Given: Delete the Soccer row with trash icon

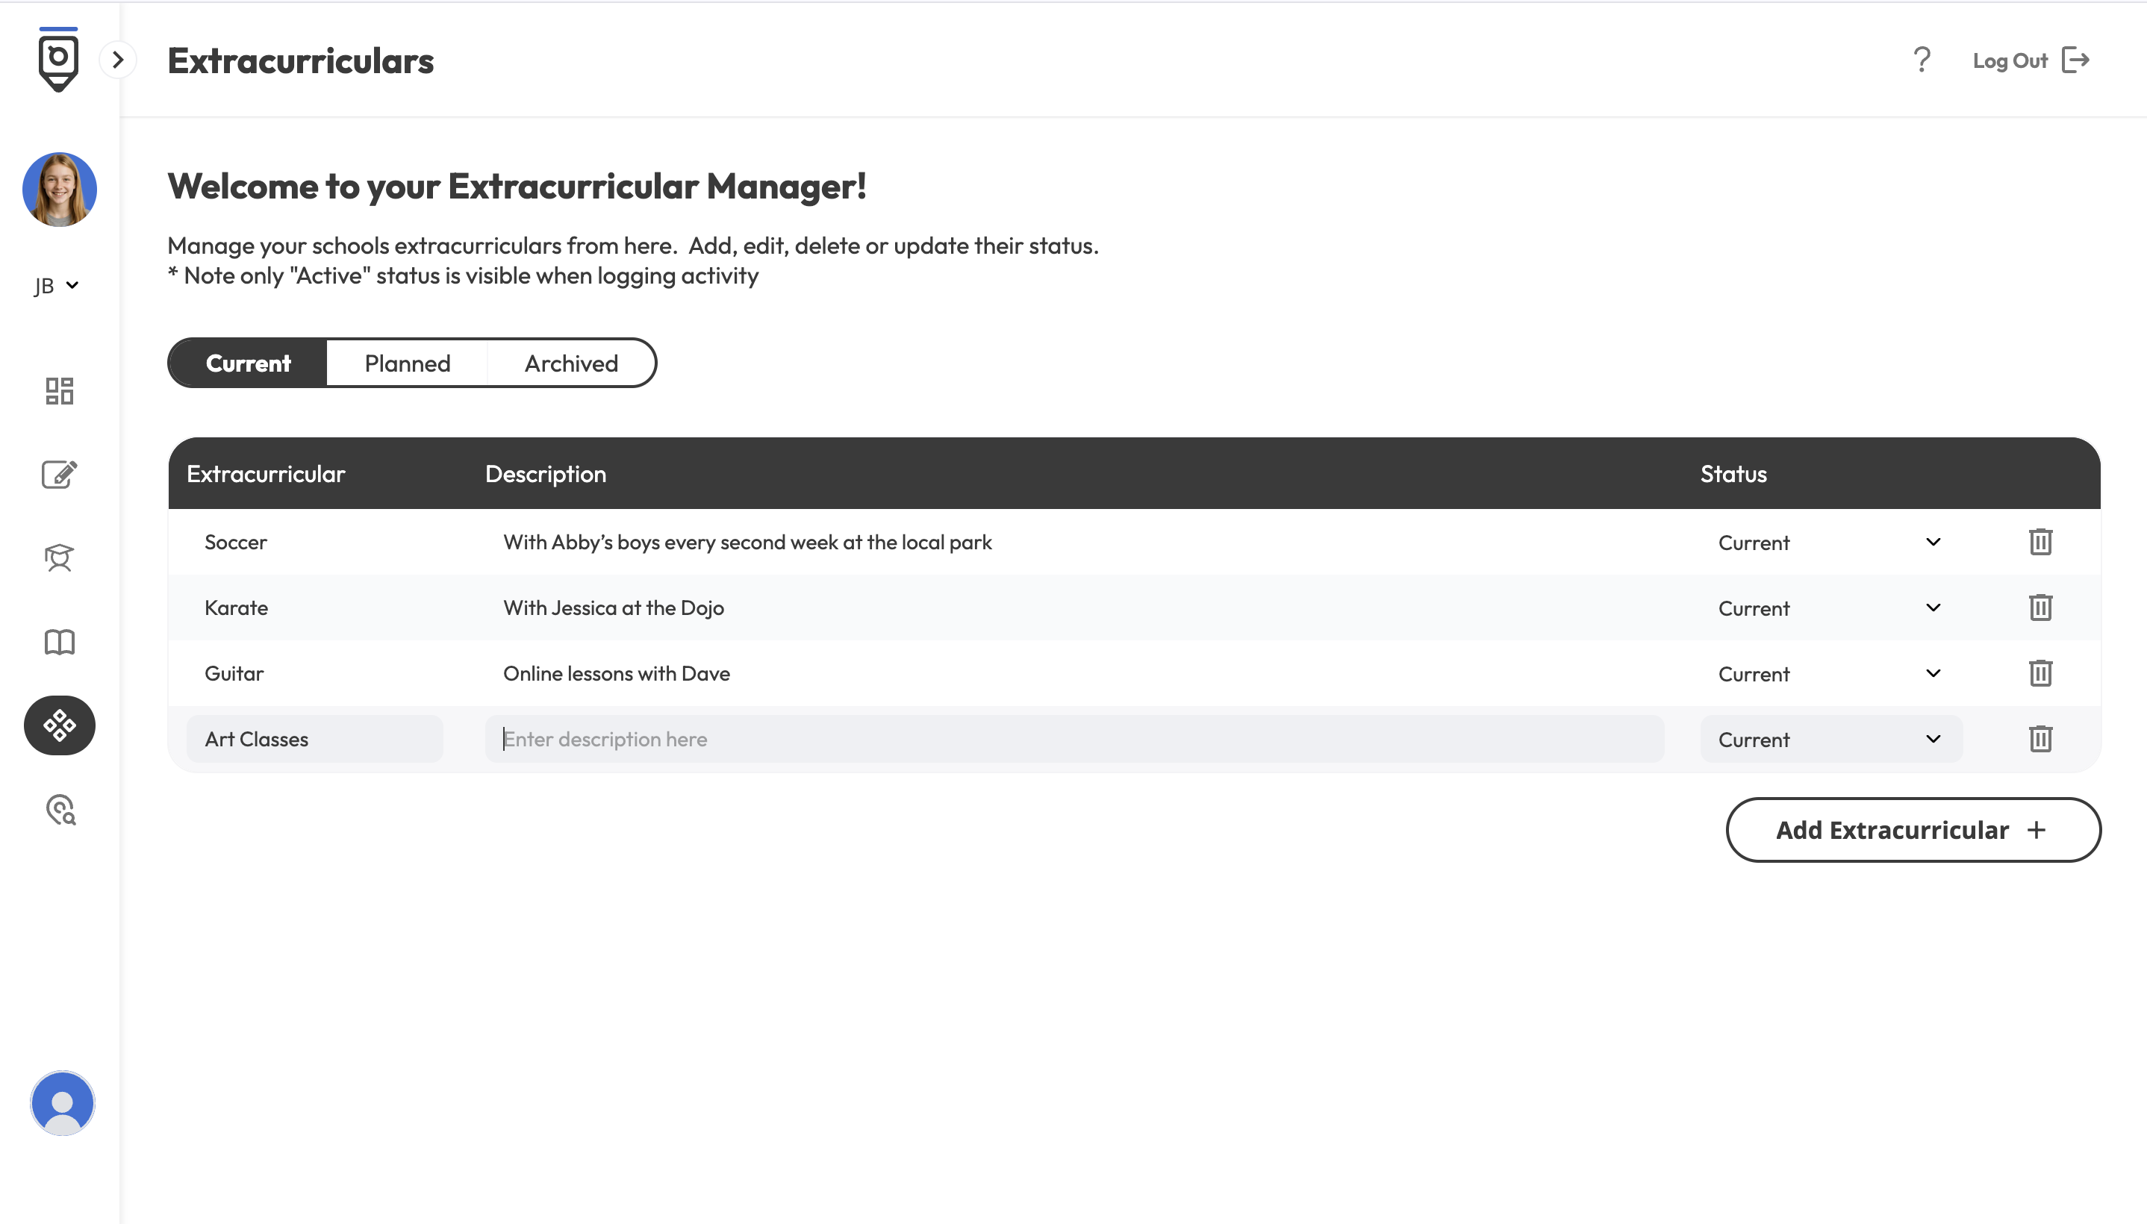Looking at the screenshot, I should click(2040, 541).
